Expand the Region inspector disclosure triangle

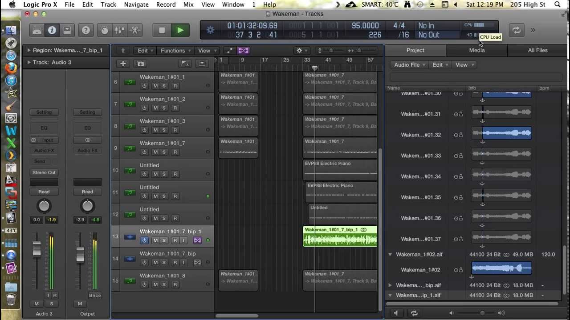click(29, 50)
